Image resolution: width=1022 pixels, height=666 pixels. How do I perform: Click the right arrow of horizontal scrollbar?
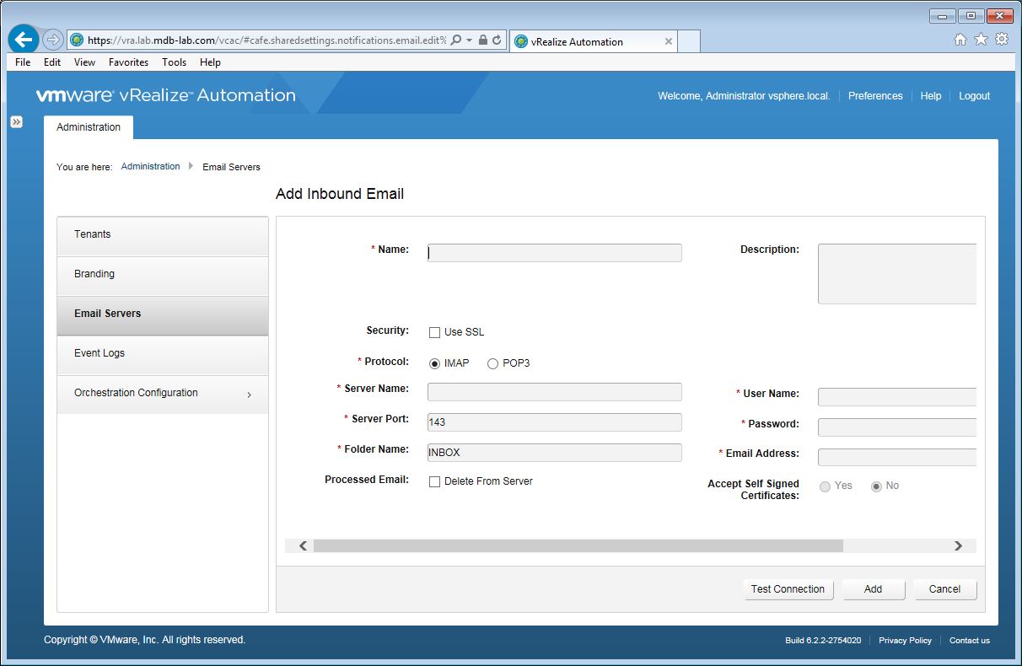pyautogui.click(x=958, y=546)
